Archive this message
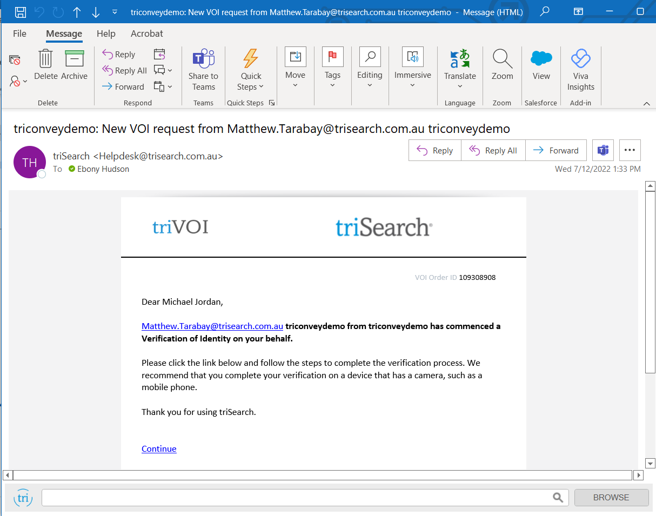The height and width of the screenshot is (516, 656). click(74, 65)
